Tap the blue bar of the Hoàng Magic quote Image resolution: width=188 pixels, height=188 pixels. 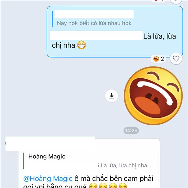(23, 161)
